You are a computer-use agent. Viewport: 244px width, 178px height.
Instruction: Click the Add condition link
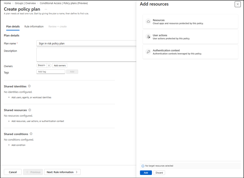click(x=18, y=145)
